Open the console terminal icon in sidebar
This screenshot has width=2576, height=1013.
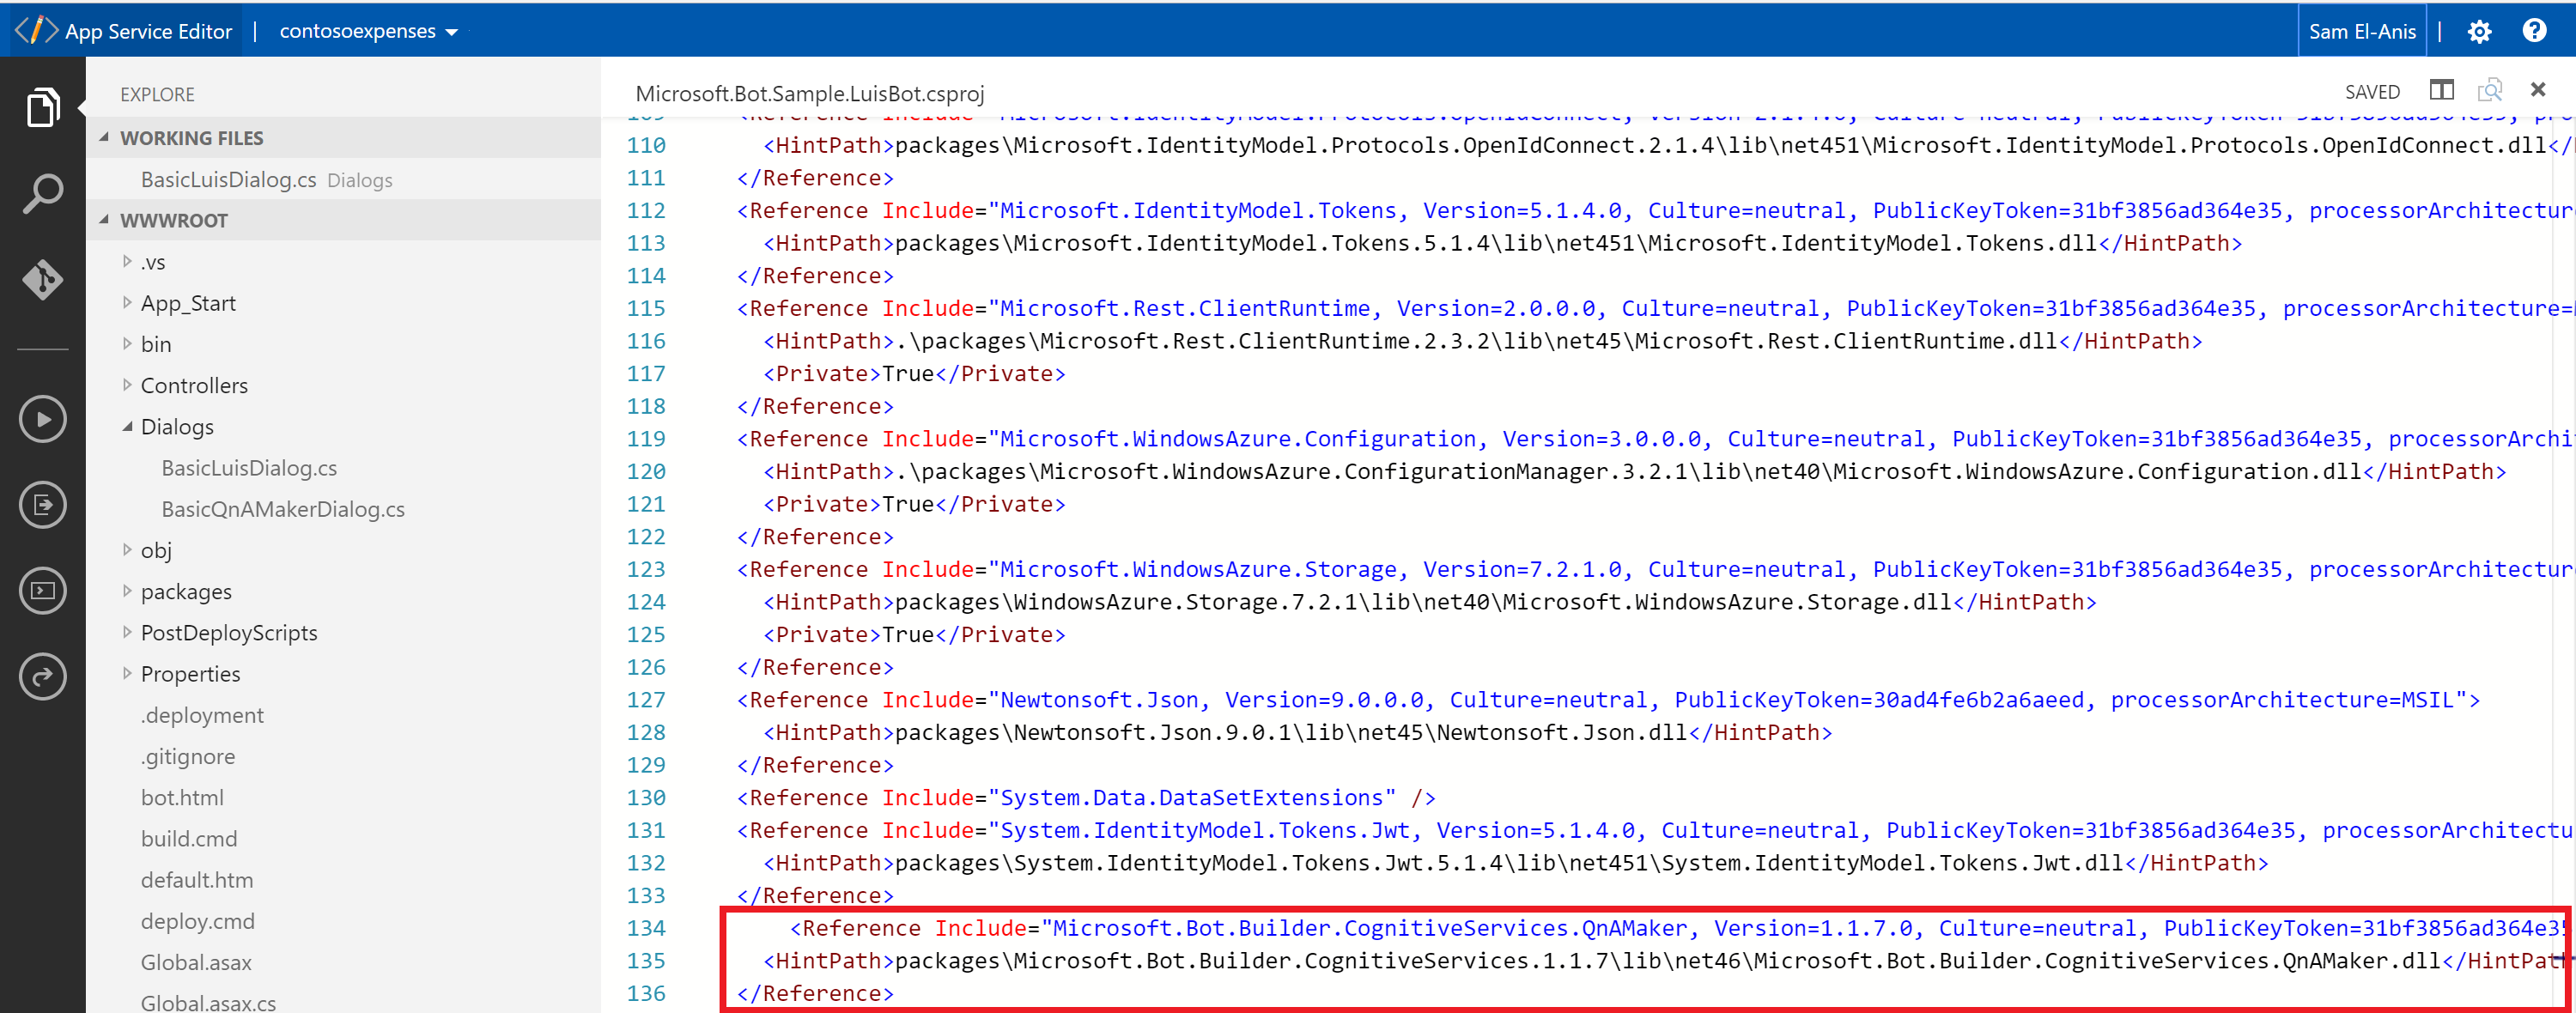[42, 590]
